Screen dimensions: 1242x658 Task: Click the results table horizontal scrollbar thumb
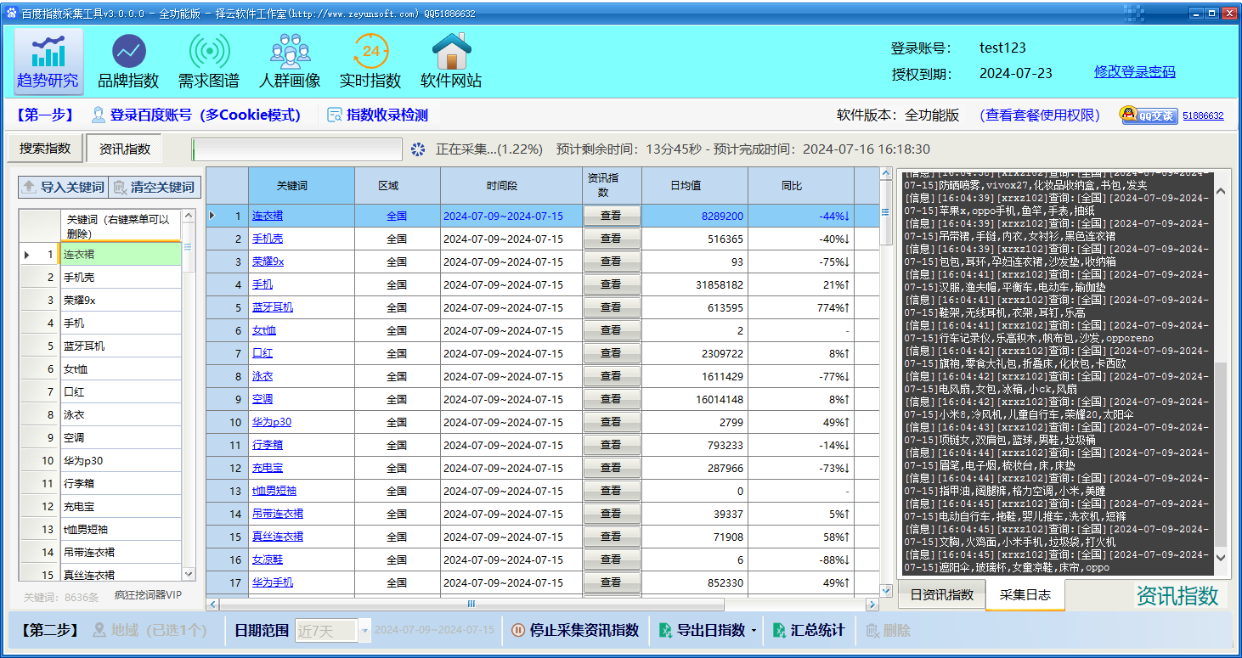click(x=471, y=605)
